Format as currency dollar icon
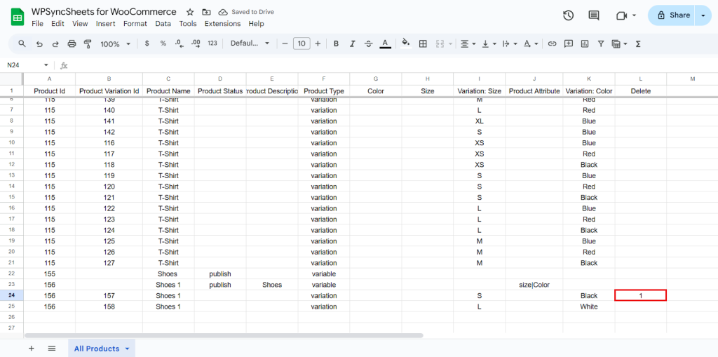Image resolution: width=718 pixels, height=357 pixels. (147, 43)
